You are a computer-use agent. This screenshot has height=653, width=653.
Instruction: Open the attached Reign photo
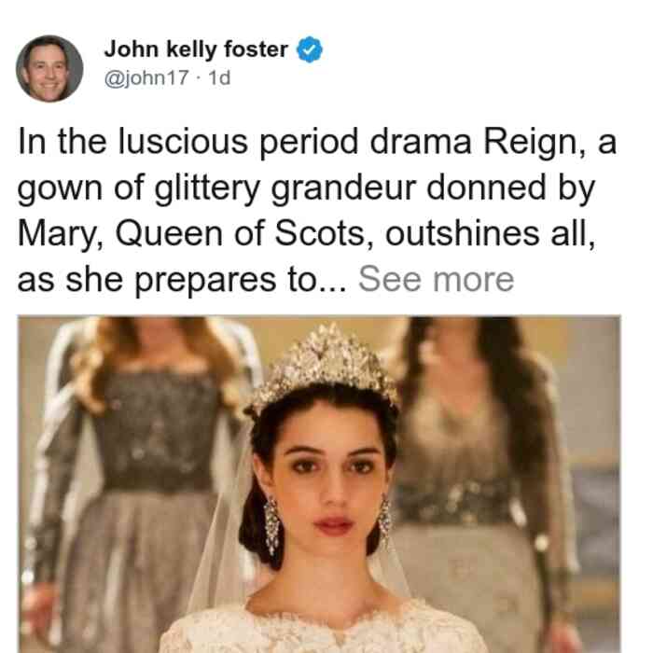(319, 484)
